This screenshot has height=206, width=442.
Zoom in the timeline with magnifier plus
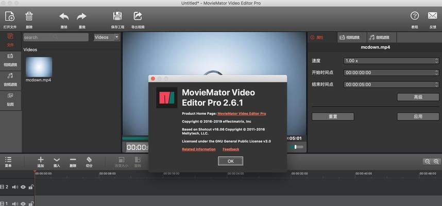coord(436,162)
